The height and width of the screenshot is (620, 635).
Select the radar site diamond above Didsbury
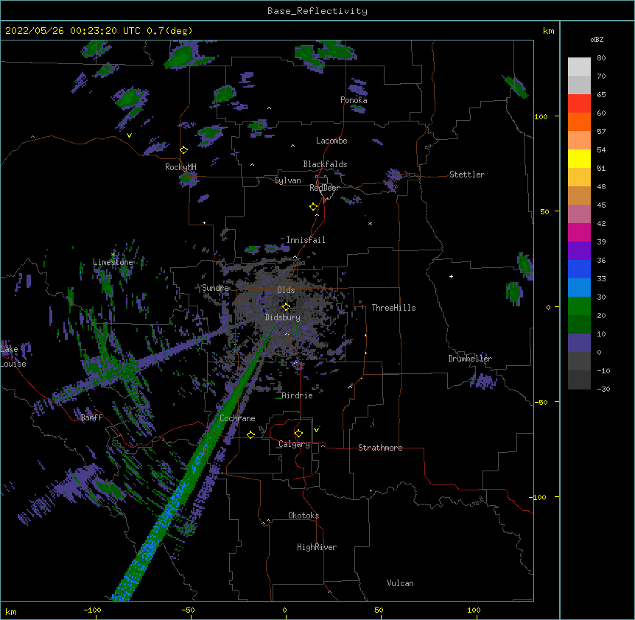click(286, 307)
